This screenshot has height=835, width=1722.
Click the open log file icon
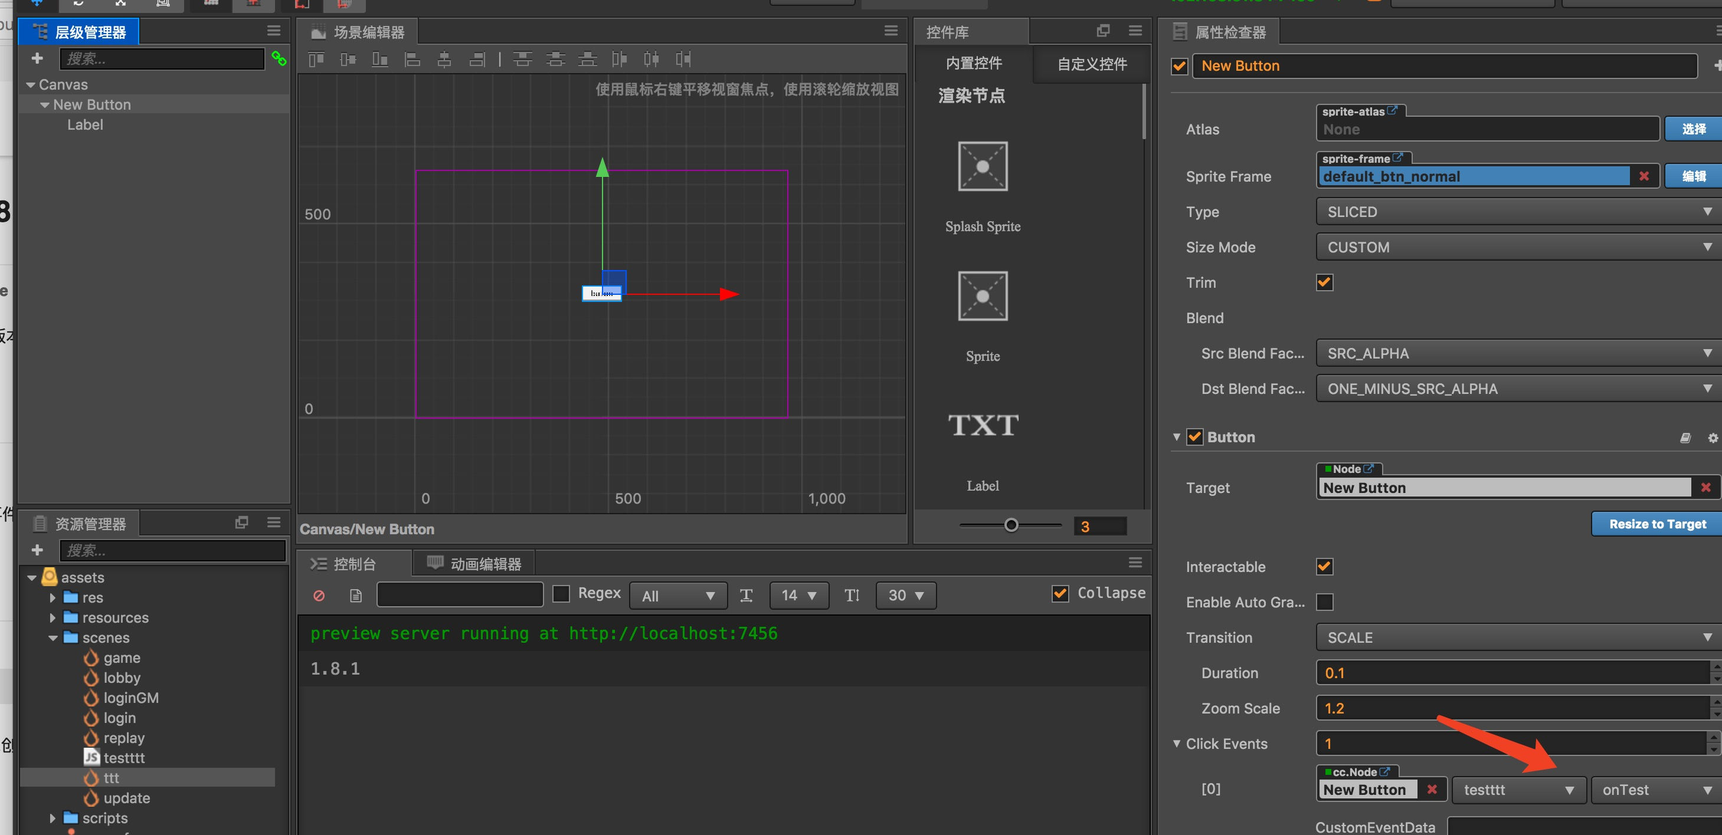[356, 594]
